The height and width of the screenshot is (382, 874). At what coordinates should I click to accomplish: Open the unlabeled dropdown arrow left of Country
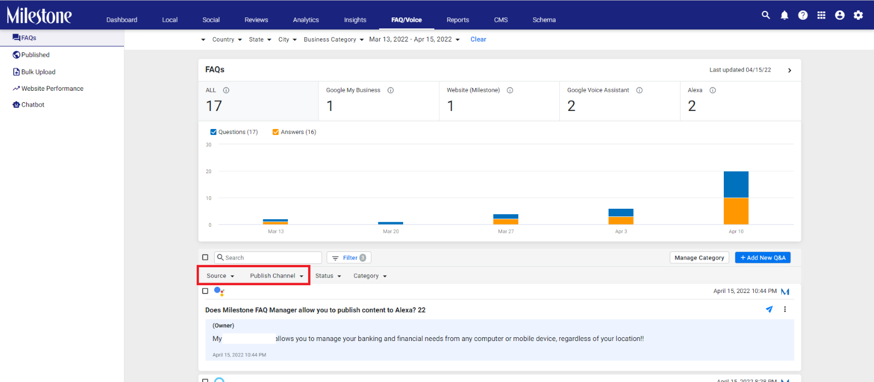(x=203, y=39)
